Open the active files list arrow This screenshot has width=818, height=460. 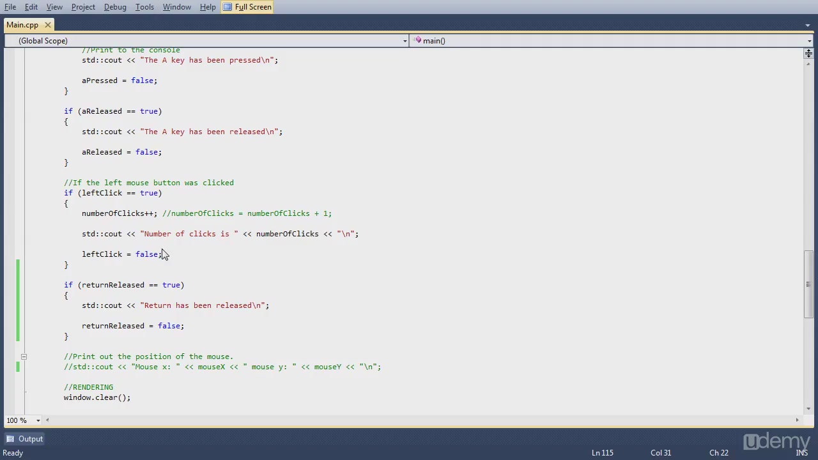808,26
